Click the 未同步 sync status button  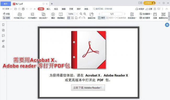140,9
